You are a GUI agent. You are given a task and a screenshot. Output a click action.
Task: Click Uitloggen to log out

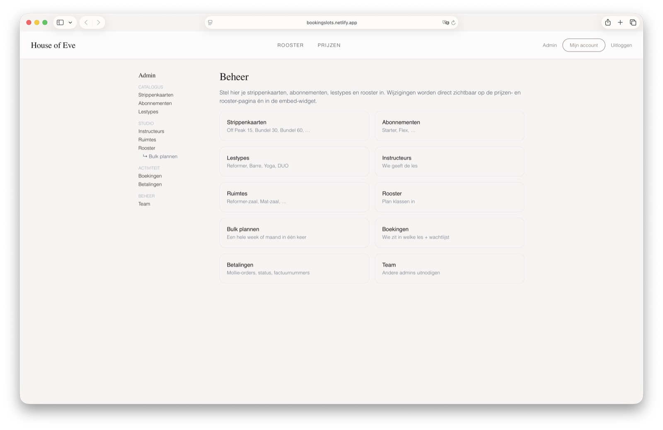pos(621,45)
